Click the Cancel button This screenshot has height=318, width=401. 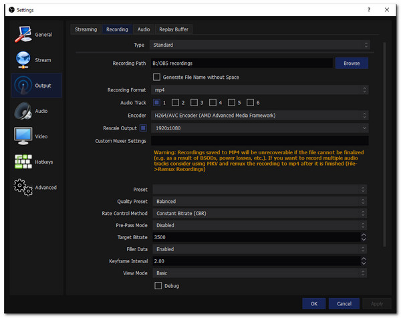tap(344, 304)
